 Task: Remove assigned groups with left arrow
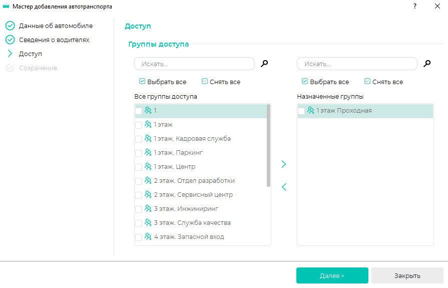(284, 187)
